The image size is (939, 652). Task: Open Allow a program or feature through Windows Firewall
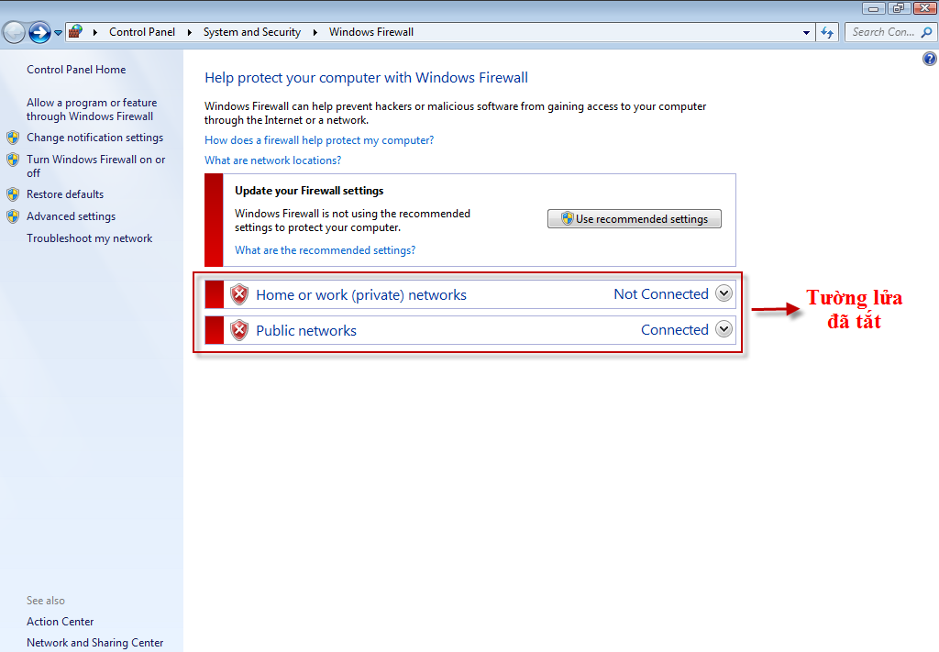[x=92, y=109]
